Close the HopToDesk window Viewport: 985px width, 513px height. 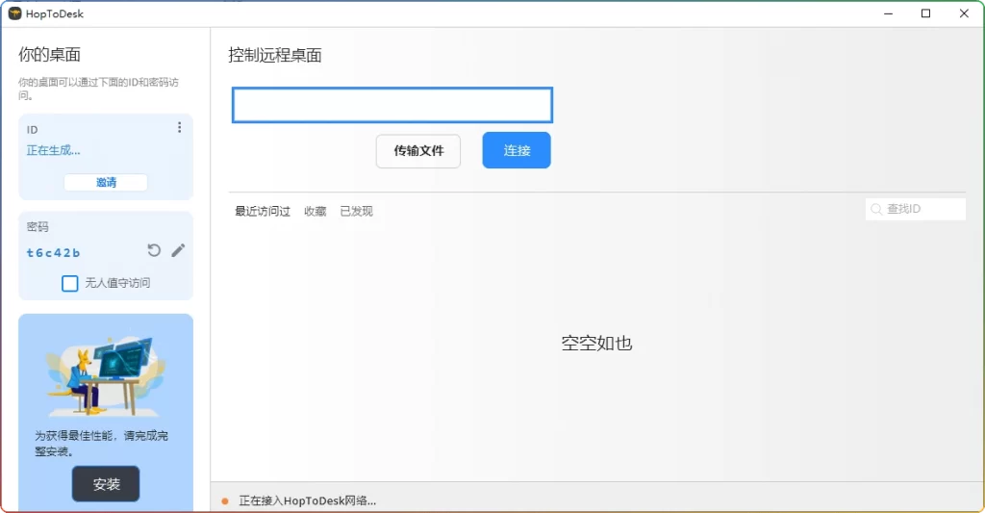click(964, 13)
